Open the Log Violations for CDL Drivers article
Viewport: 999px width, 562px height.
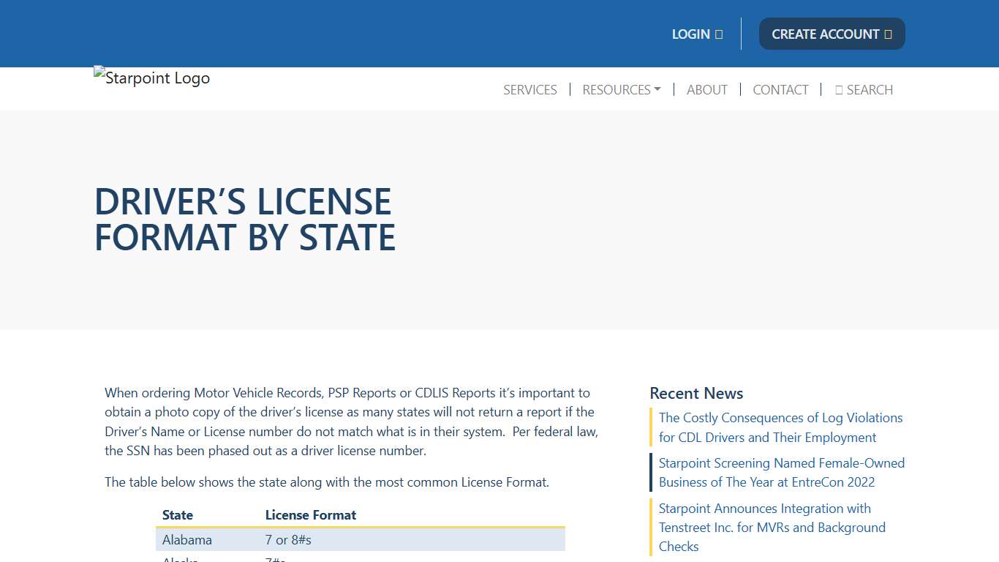click(780, 427)
